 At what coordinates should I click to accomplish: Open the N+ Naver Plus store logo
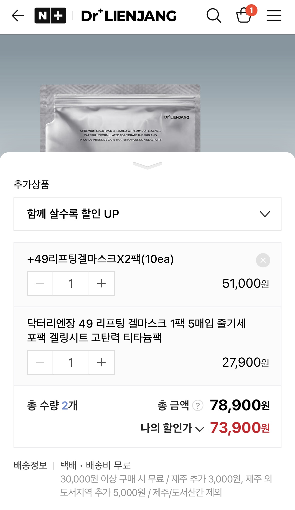coord(50,16)
